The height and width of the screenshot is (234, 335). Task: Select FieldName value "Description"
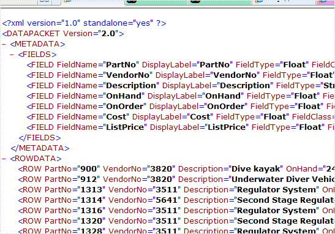[x=131, y=86]
